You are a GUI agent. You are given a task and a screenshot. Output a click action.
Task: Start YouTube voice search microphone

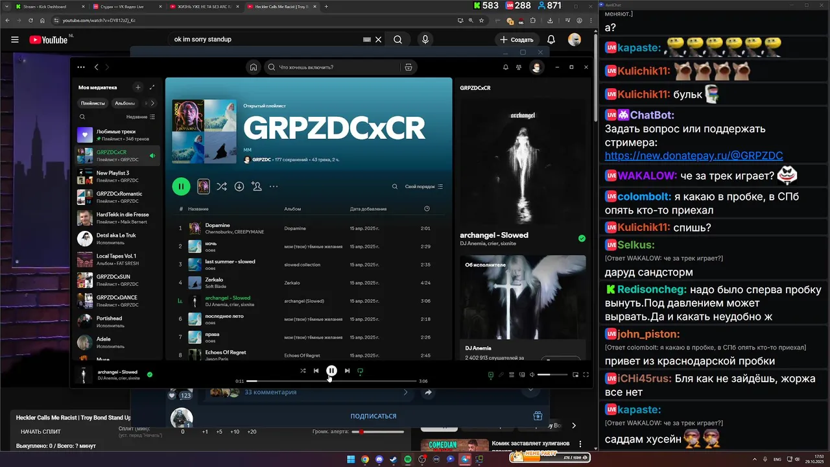tap(425, 40)
